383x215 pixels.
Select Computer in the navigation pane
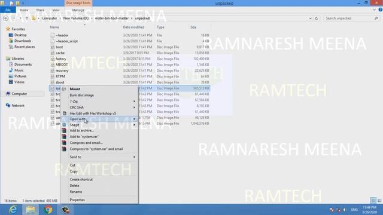19,94
